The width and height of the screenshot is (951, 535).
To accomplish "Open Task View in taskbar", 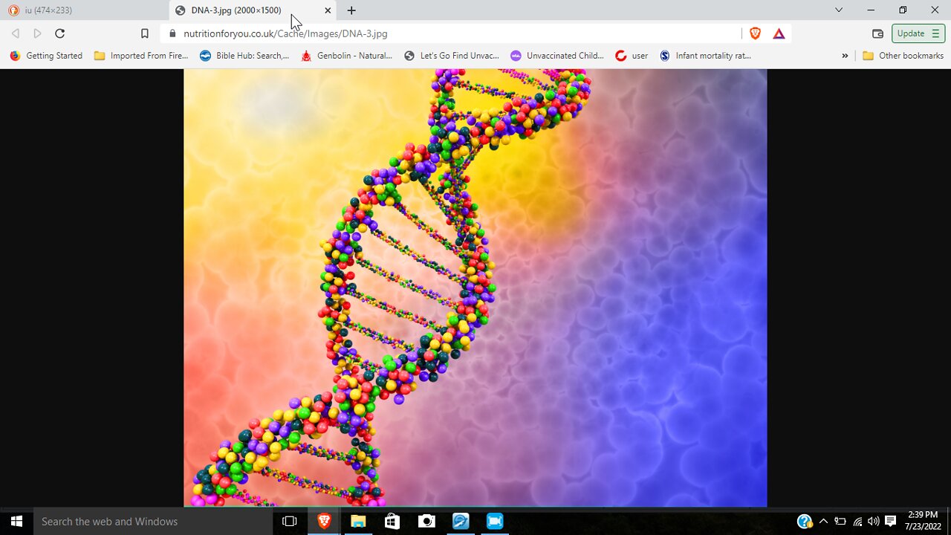I will tap(290, 522).
